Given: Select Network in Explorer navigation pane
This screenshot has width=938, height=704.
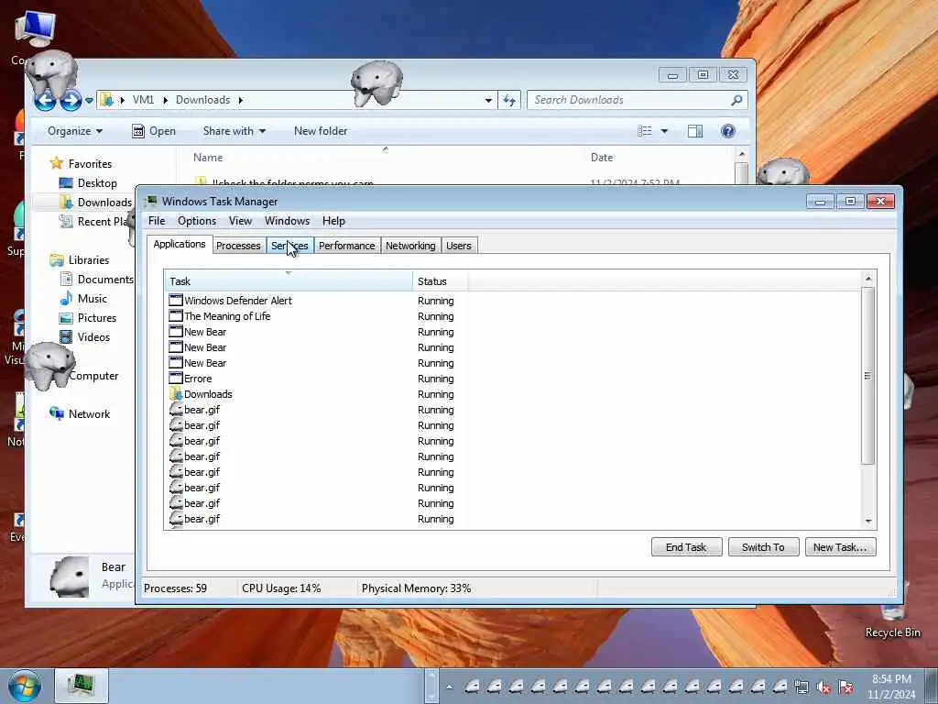Looking at the screenshot, I should tap(89, 413).
